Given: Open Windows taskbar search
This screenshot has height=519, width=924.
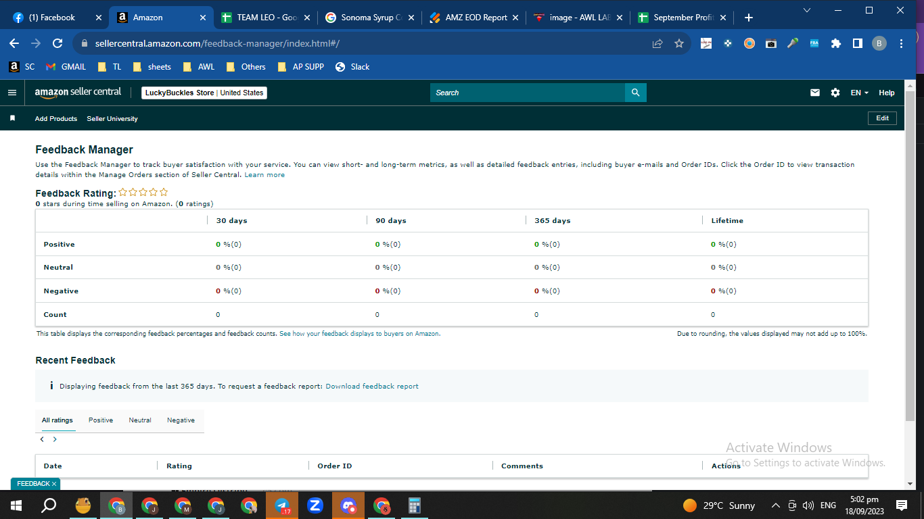Looking at the screenshot, I should [x=49, y=505].
